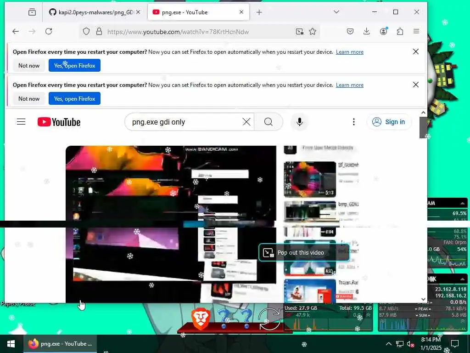
Task: Close the GitHub png_GDI tab
Action: pyautogui.click(x=138, y=12)
